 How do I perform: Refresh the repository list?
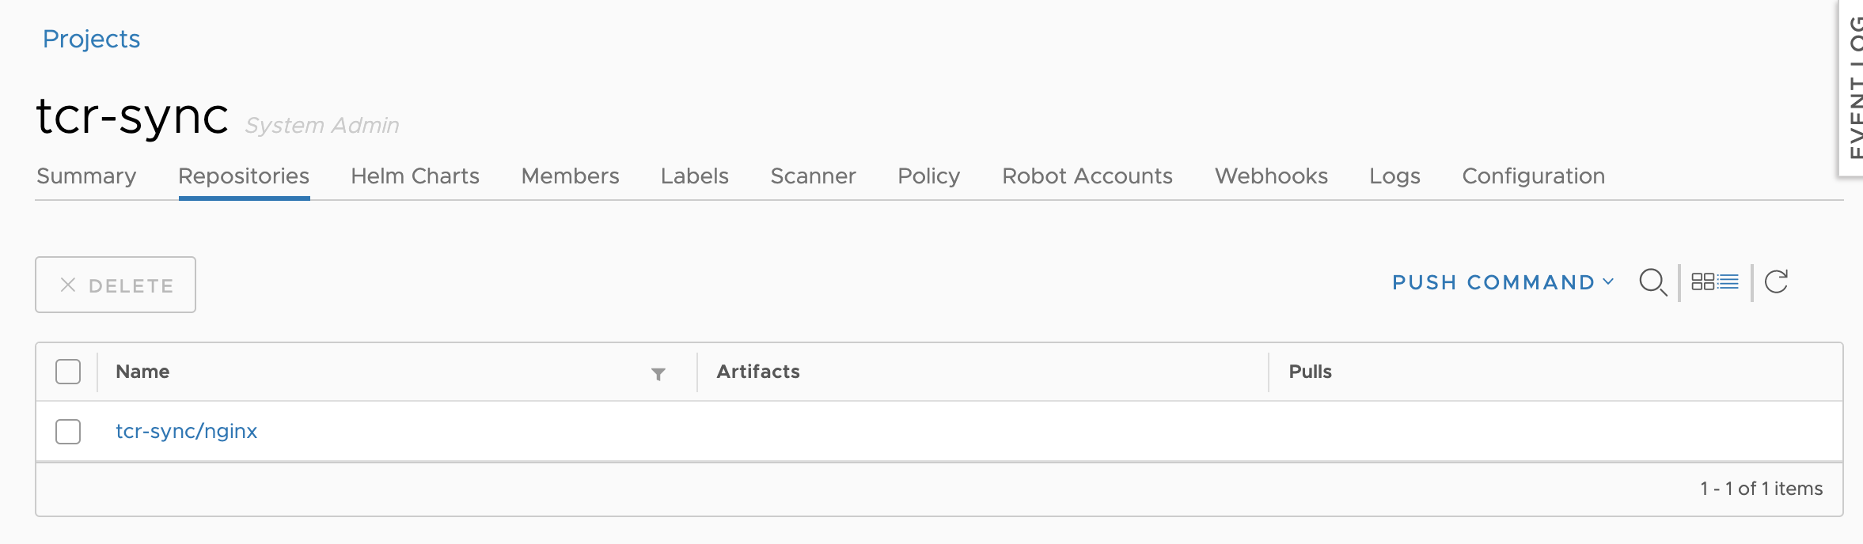tap(1777, 281)
